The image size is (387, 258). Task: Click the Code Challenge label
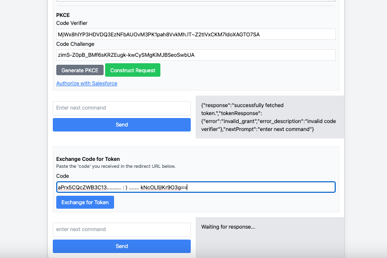75,44
